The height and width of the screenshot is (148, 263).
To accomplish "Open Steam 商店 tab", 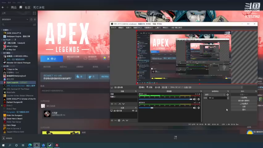I will point(14,7).
